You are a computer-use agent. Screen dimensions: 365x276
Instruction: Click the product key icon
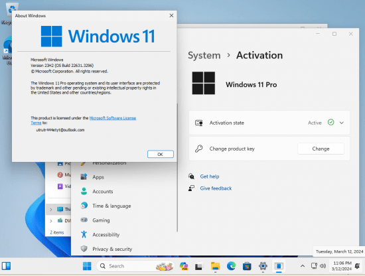click(199, 149)
